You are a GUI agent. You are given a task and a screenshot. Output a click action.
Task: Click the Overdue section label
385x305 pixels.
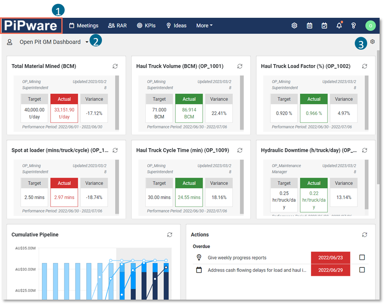coord(201,246)
